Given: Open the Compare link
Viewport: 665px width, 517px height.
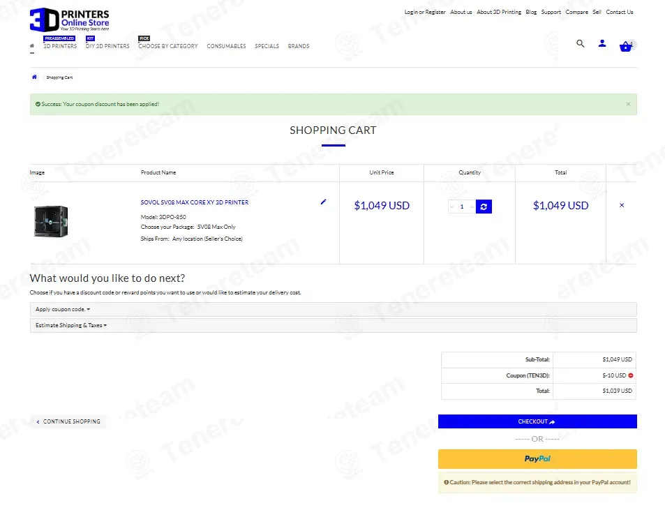Looking at the screenshot, I should point(577,12).
